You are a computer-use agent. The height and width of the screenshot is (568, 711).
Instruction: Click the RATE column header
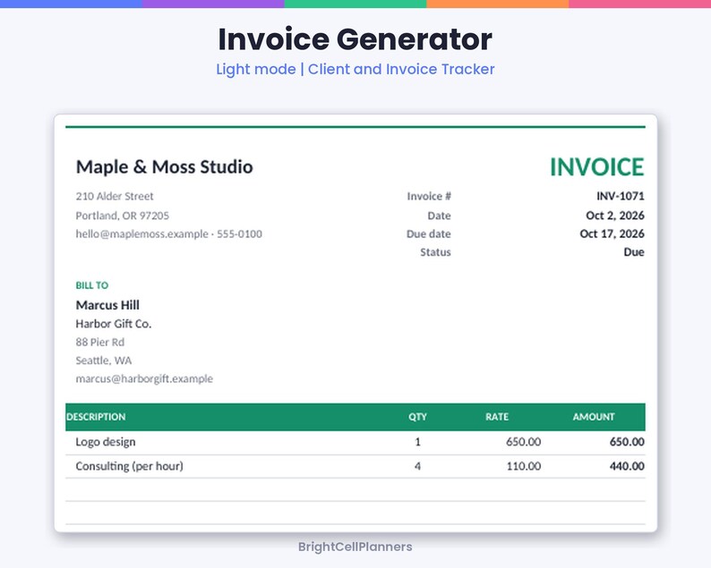tap(497, 417)
